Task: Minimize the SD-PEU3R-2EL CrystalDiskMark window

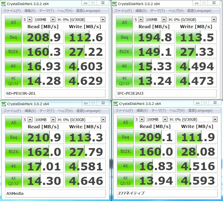Action: point(86,3)
